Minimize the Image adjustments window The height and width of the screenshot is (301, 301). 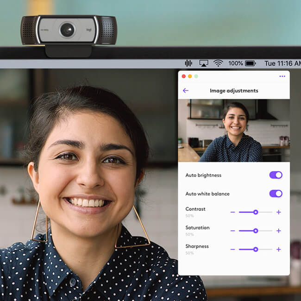point(190,76)
